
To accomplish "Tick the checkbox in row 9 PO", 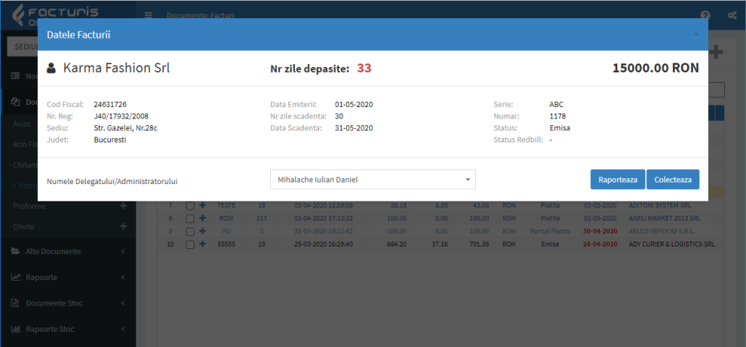I will [x=190, y=231].
